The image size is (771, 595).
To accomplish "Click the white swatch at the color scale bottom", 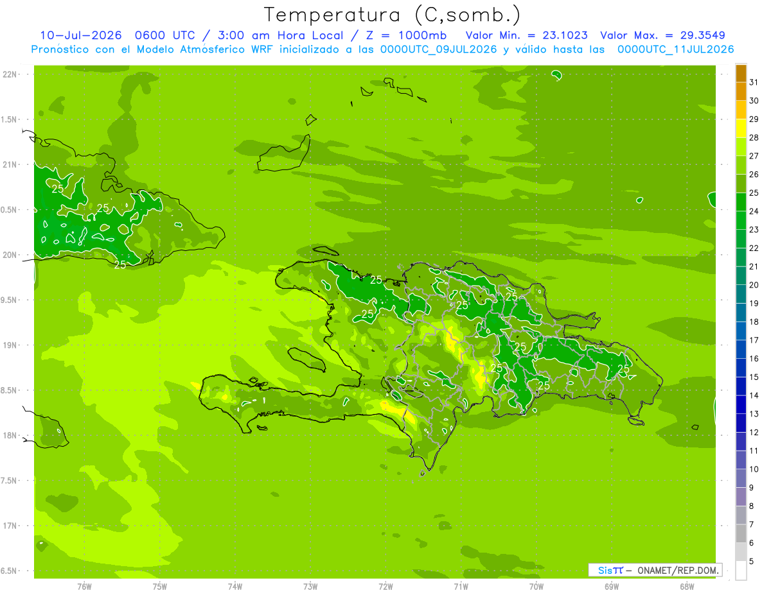I will tap(741, 571).
